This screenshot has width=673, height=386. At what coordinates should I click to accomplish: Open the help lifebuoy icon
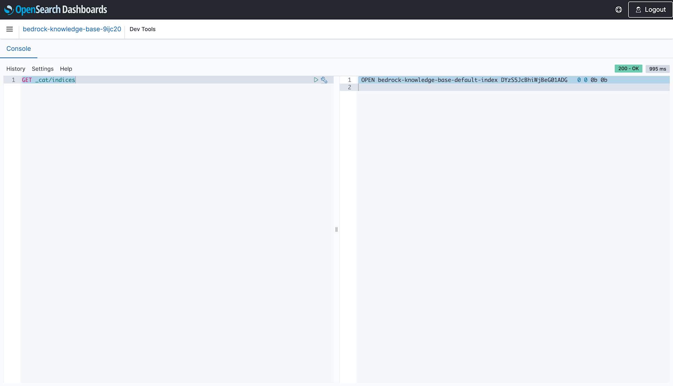(x=618, y=10)
